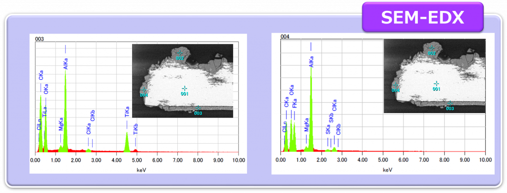Click the MgKa label in spectrum 004
The height and width of the screenshot is (193, 507).
pyautogui.click(x=306, y=126)
